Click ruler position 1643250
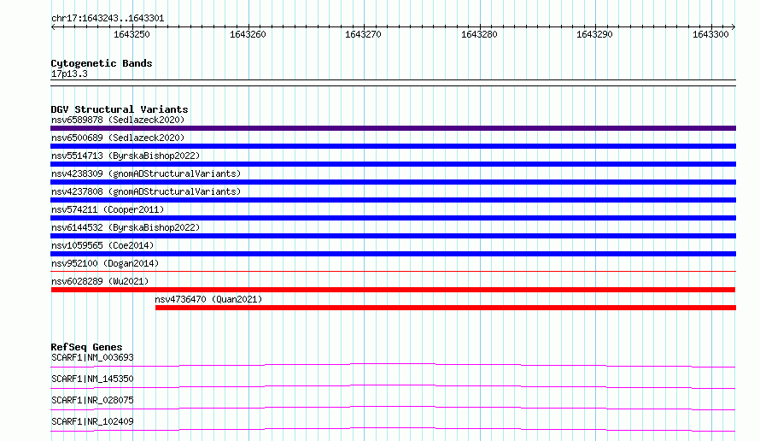Image resolution: width=760 pixels, height=441 pixels. tap(132, 34)
